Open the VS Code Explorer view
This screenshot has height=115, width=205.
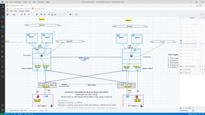tap(3, 6)
